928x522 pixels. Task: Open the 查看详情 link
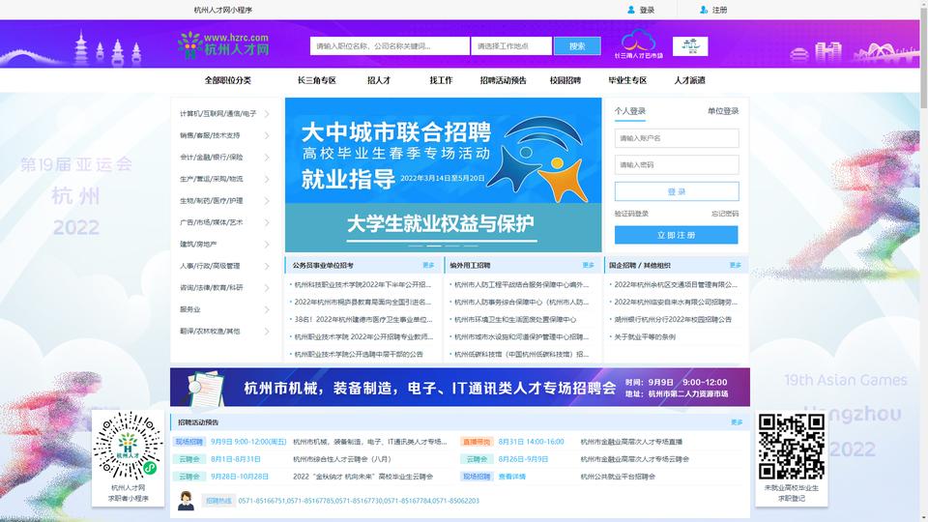coord(512,477)
